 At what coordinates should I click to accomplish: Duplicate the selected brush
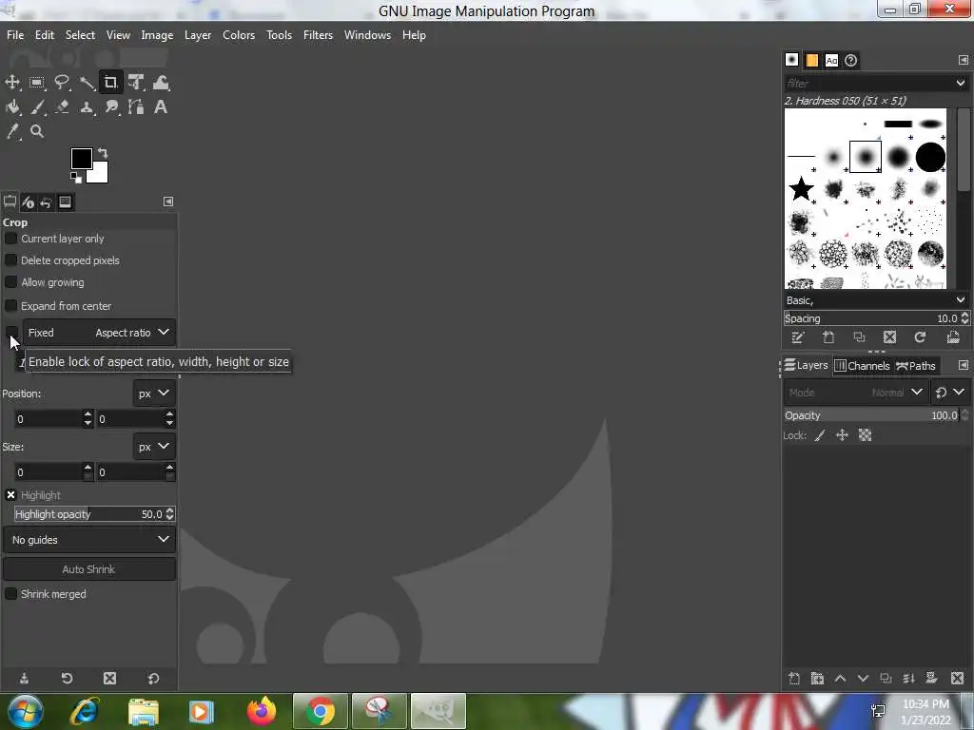859,337
